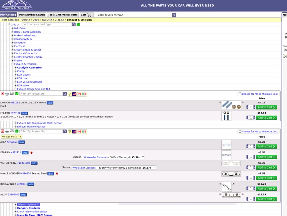The height and width of the screenshot is (216, 287).
Task: Open the FEL-PRO MS92721 Choose warranty dropdown
Action: [x=113, y=157]
